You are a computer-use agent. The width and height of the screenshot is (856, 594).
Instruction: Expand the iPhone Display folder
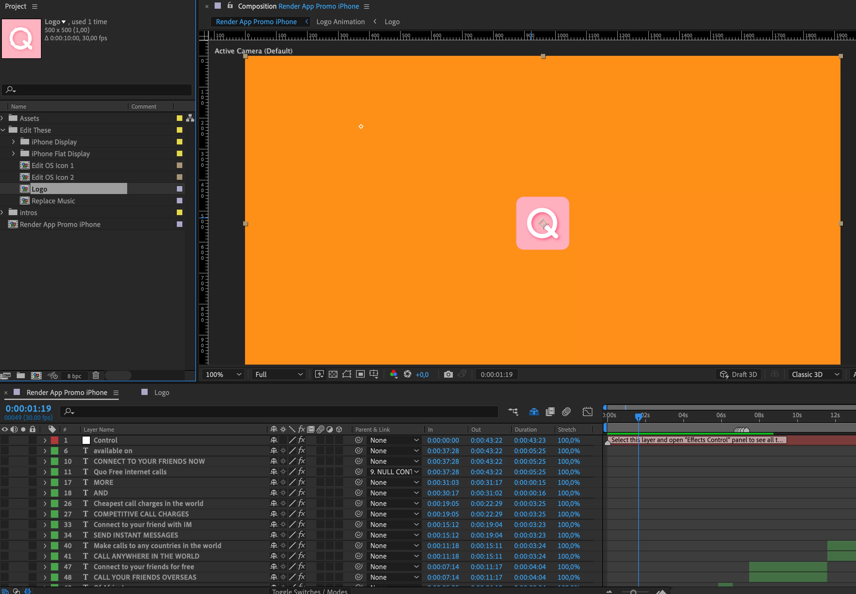tap(13, 142)
